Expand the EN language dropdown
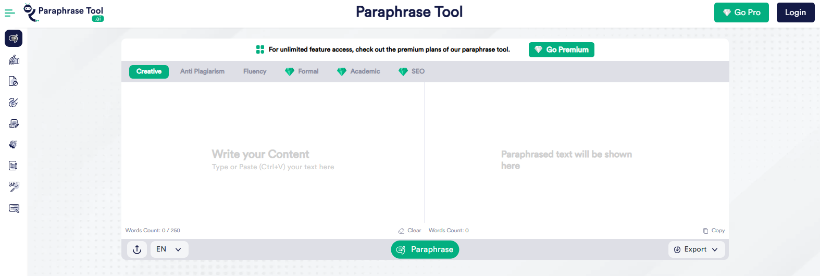The width and height of the screenshot is (820, 276). coord(169,249)
